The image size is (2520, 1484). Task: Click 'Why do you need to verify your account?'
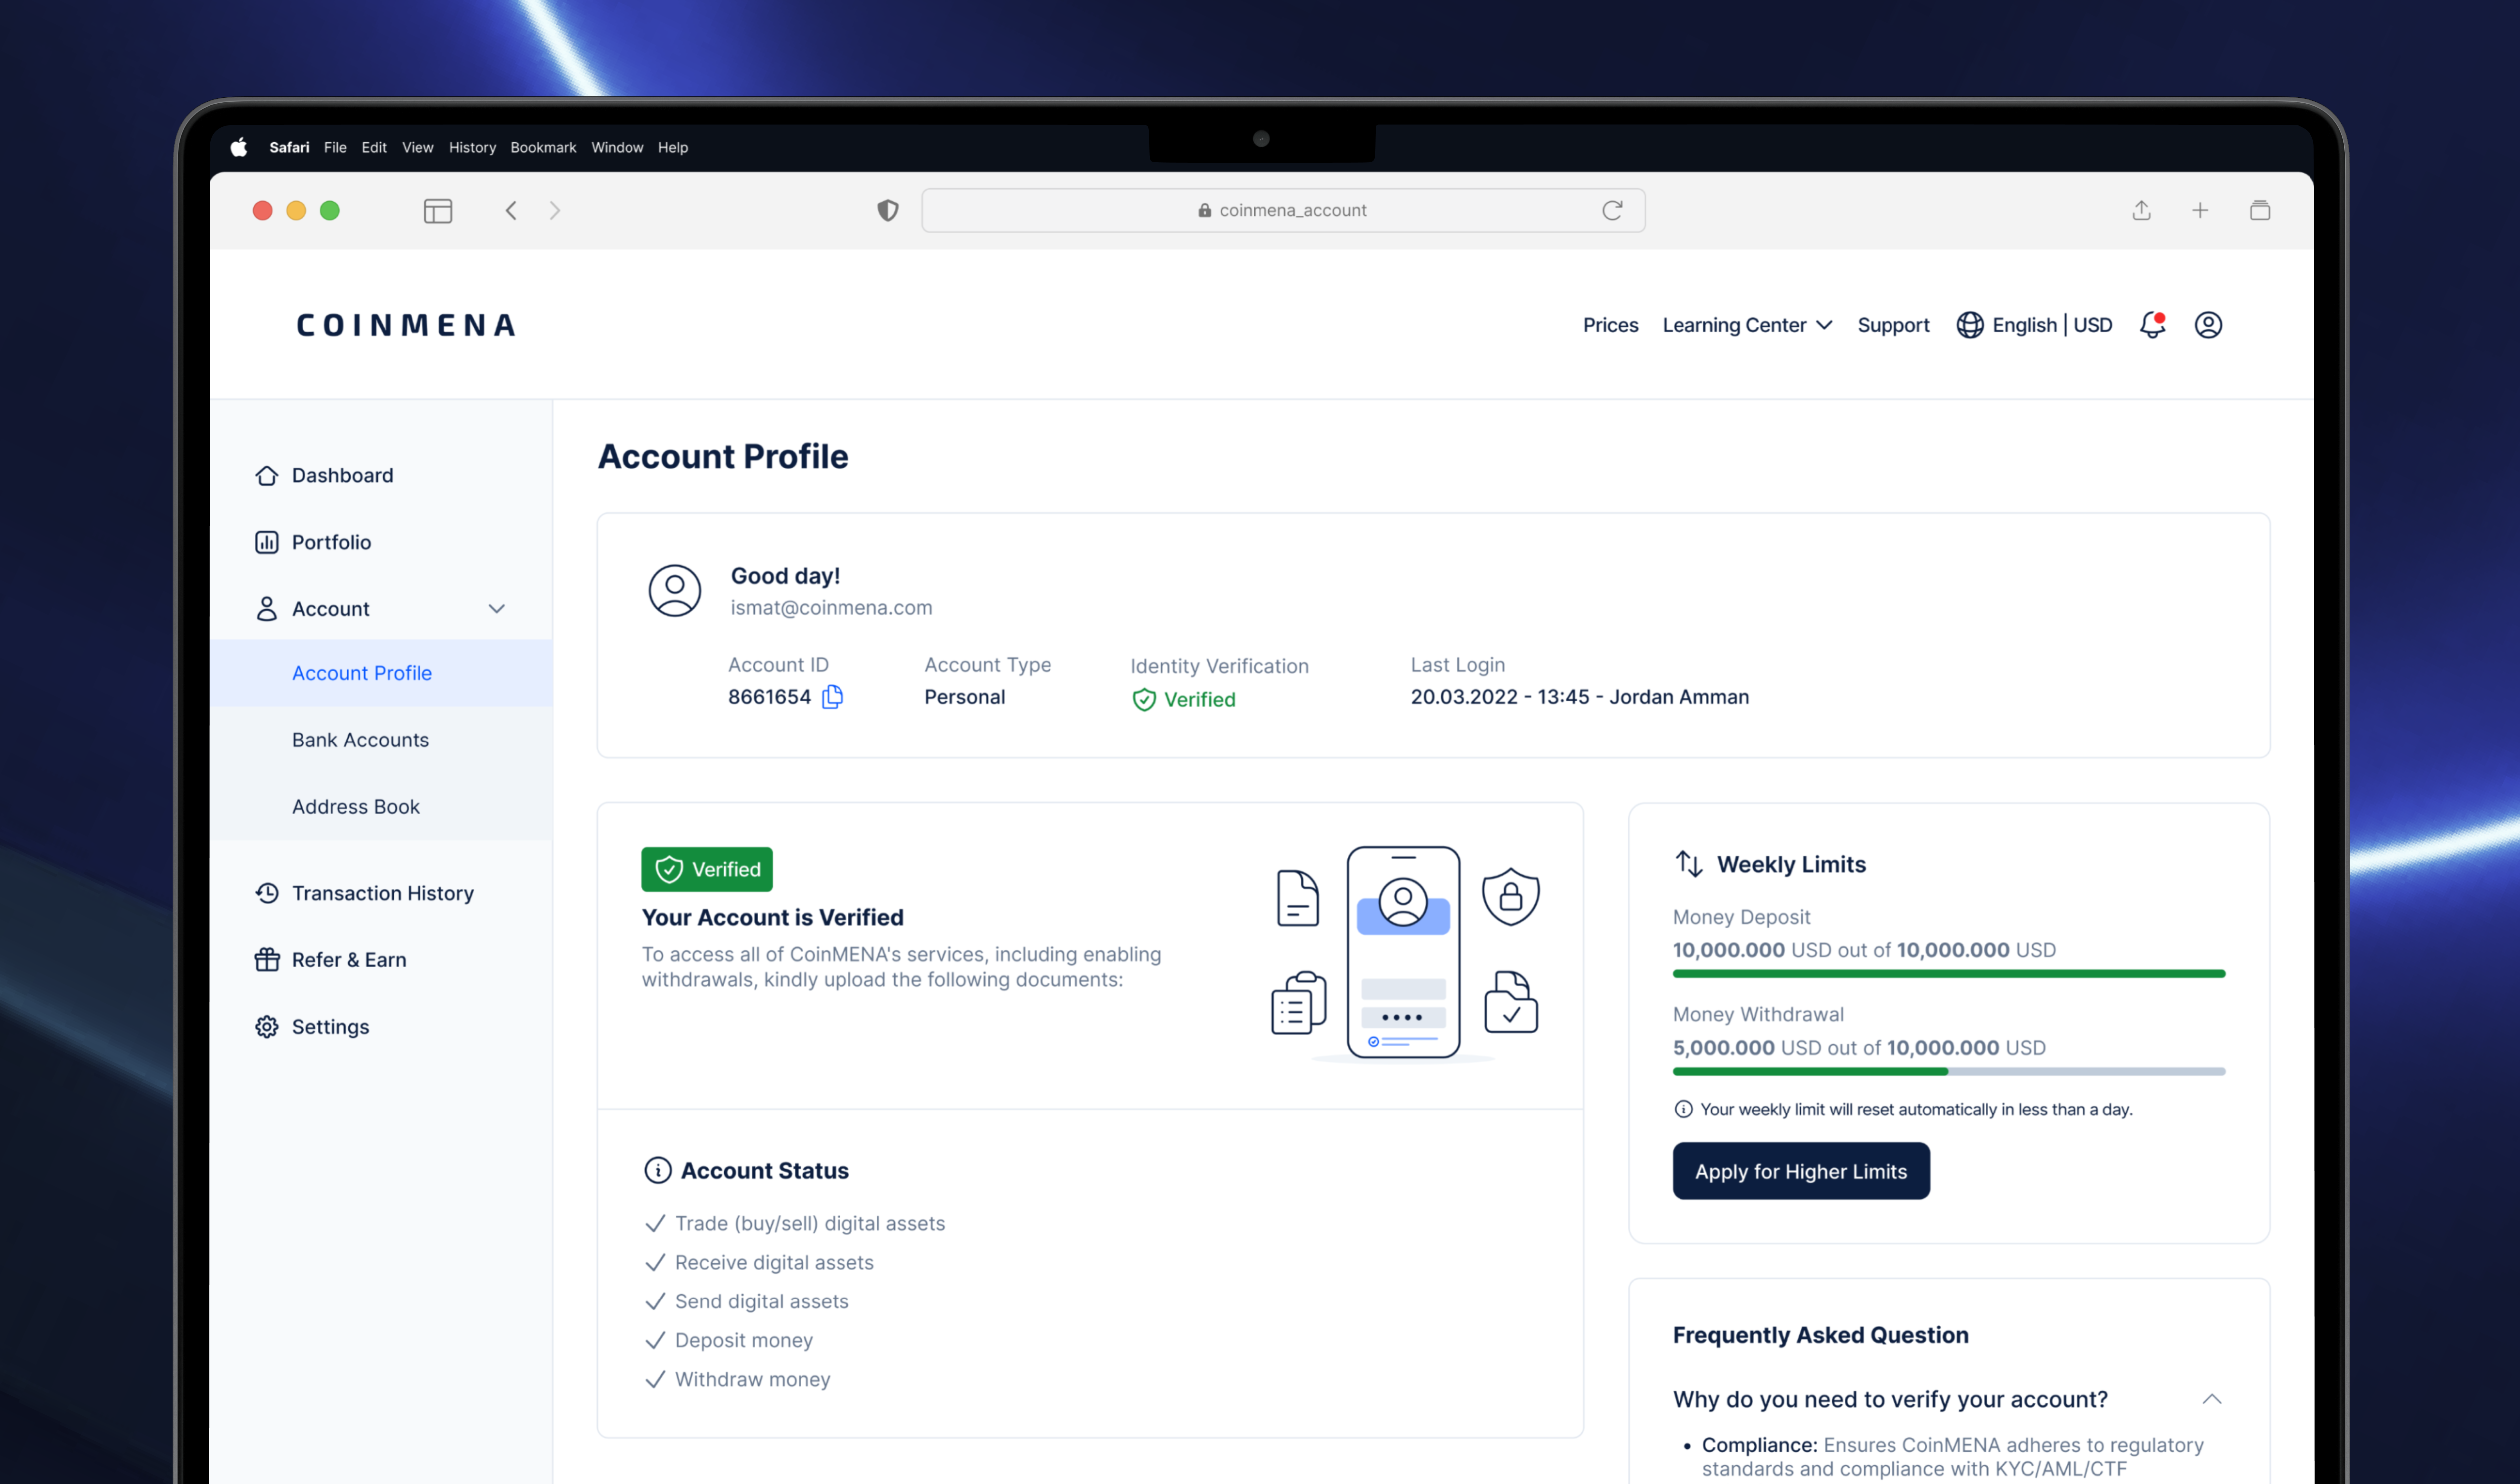[x=1890, y=1399]
